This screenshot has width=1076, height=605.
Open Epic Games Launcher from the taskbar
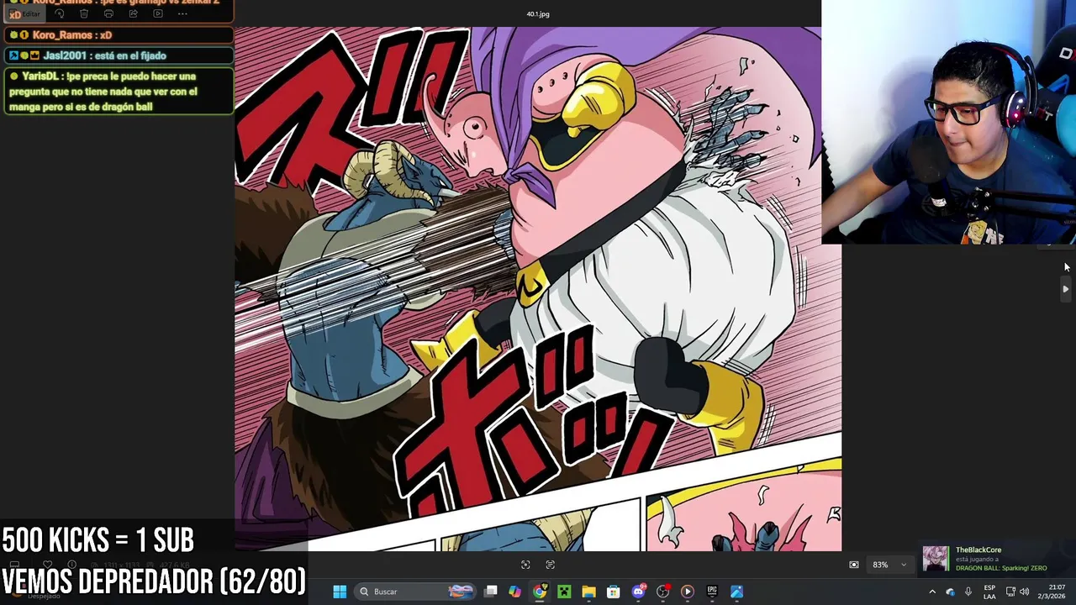712,592
